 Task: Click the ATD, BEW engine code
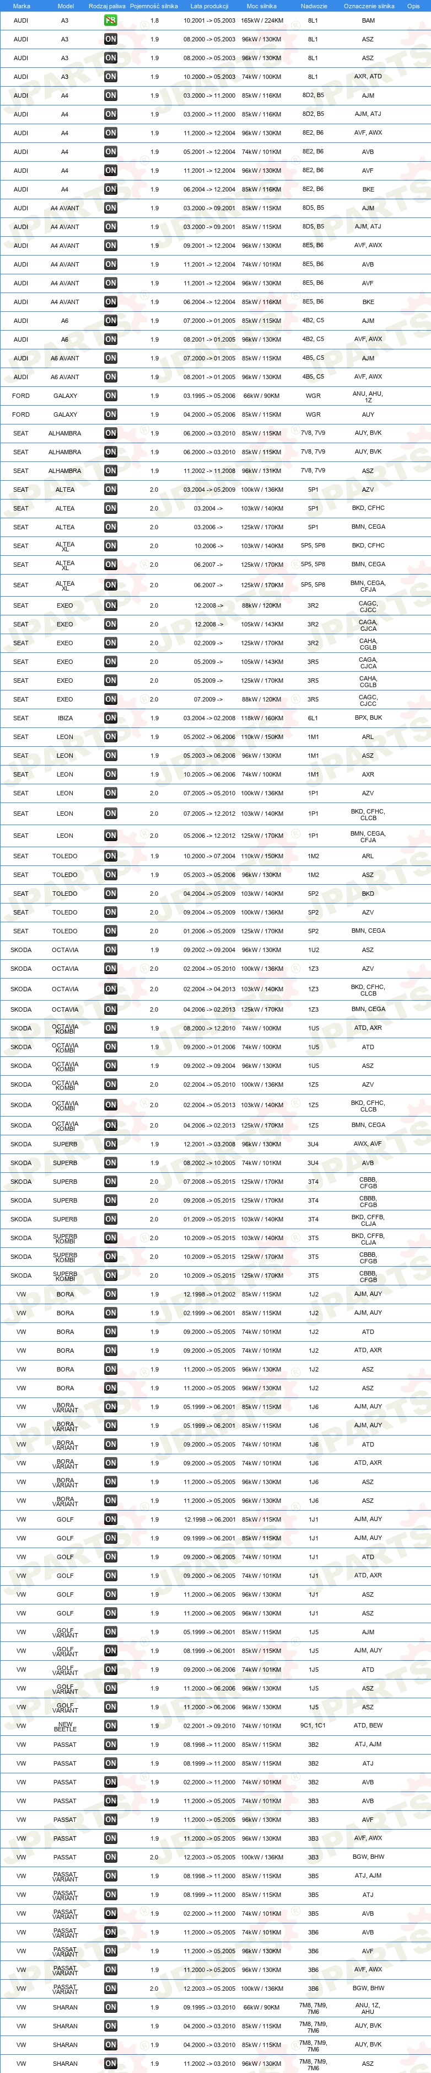point(368,1725)
